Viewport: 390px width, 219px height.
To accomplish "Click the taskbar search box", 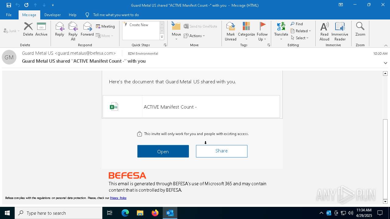I will click(x=58, y=213).
